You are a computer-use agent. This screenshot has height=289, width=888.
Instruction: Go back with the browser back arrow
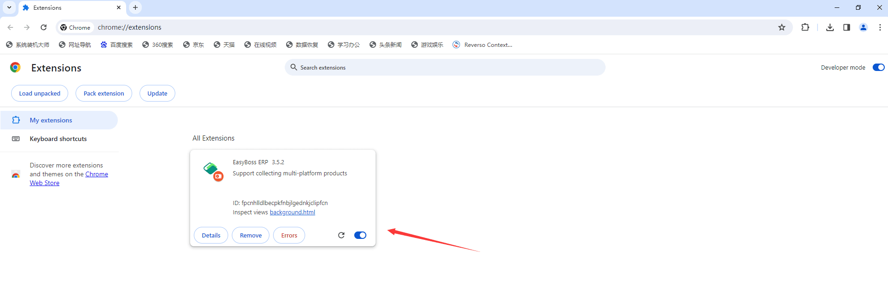pos(10,27)
